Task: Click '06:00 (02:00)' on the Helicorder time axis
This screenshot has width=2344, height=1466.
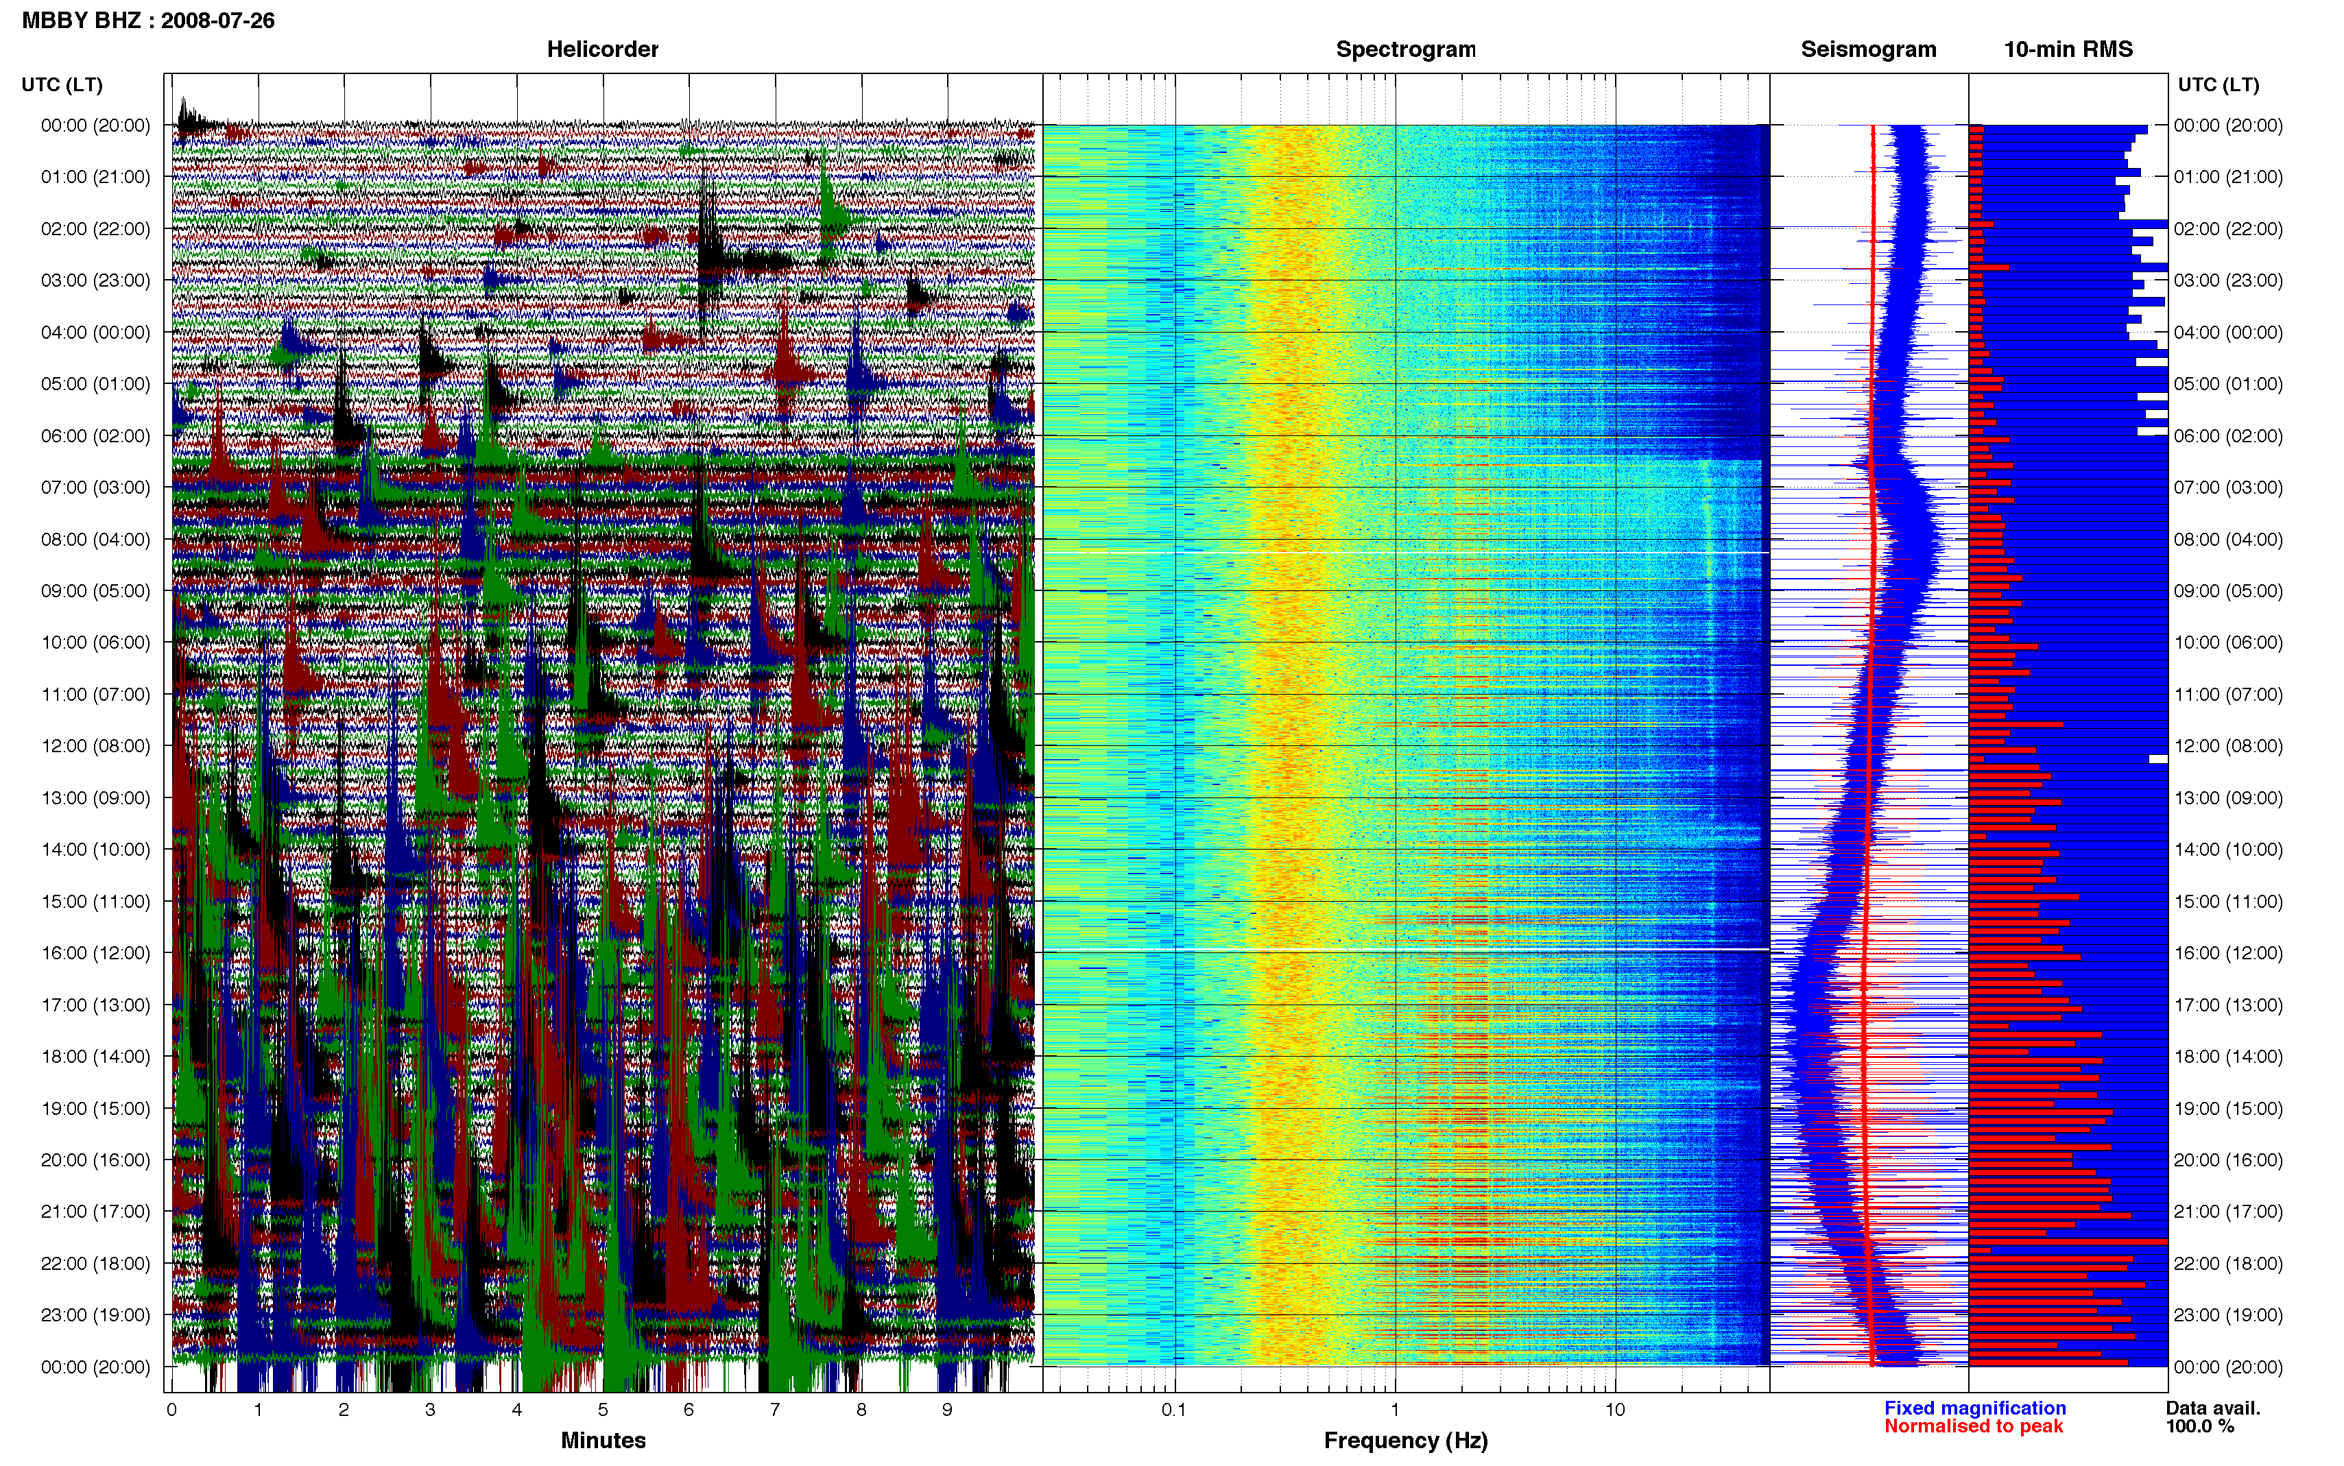Action: click(95, 436)
